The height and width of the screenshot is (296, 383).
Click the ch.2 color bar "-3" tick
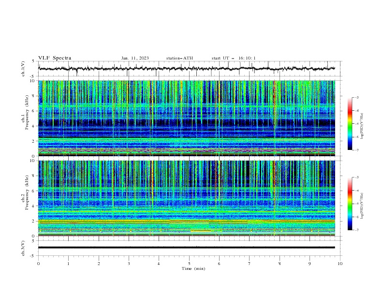(357, 178)
